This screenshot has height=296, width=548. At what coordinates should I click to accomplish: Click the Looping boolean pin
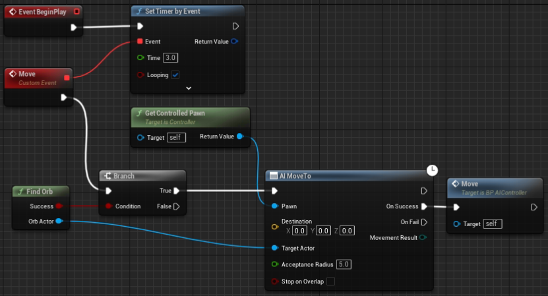tap(140, 74)
